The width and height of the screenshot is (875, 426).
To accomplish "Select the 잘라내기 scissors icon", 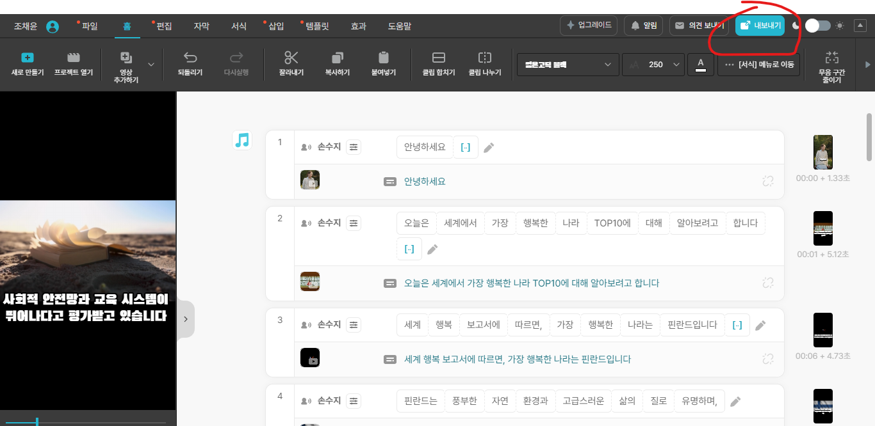I will click(x=291, y=57).
